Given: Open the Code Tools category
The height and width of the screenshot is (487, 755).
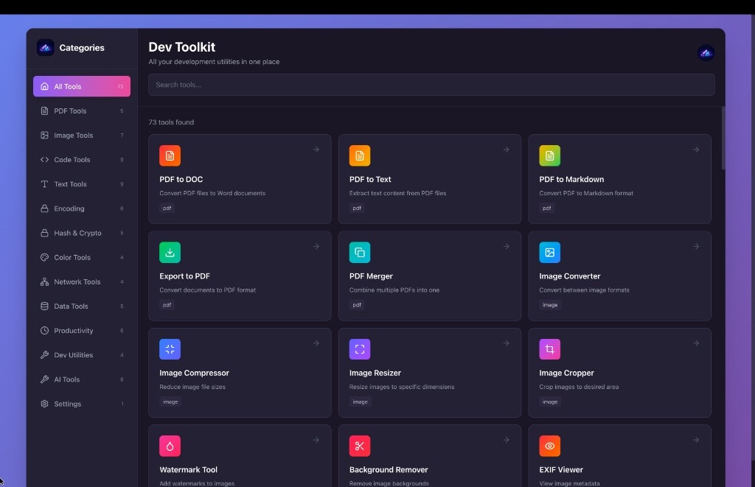Looking at the screenshot, I should pyautogui.click(x=82, y=159).
